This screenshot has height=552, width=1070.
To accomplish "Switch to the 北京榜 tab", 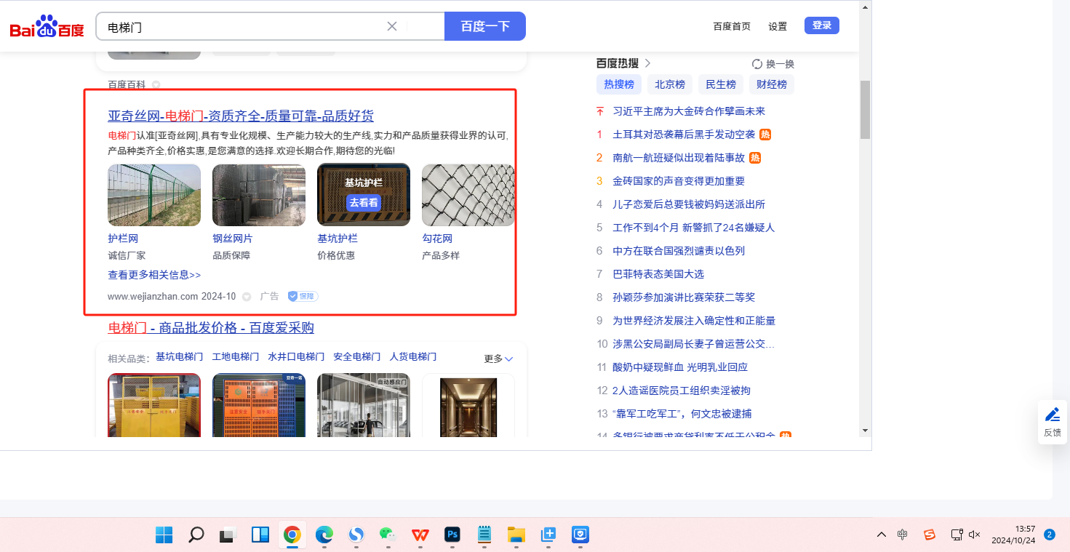I will click(669, 84).
